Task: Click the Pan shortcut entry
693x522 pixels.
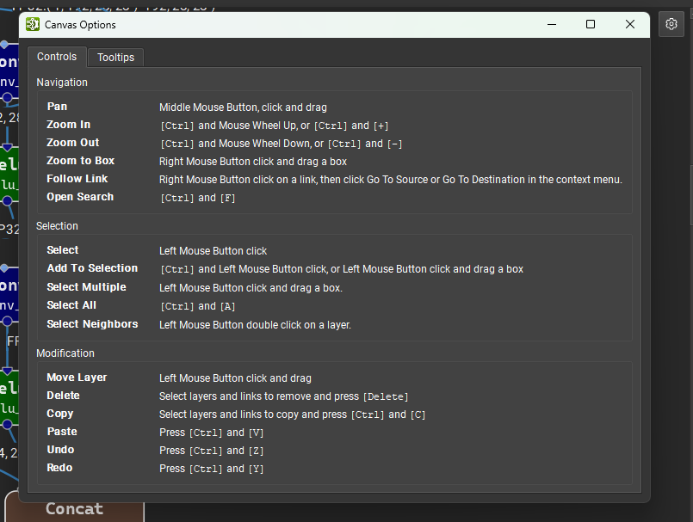Action: tap(57, 106)
